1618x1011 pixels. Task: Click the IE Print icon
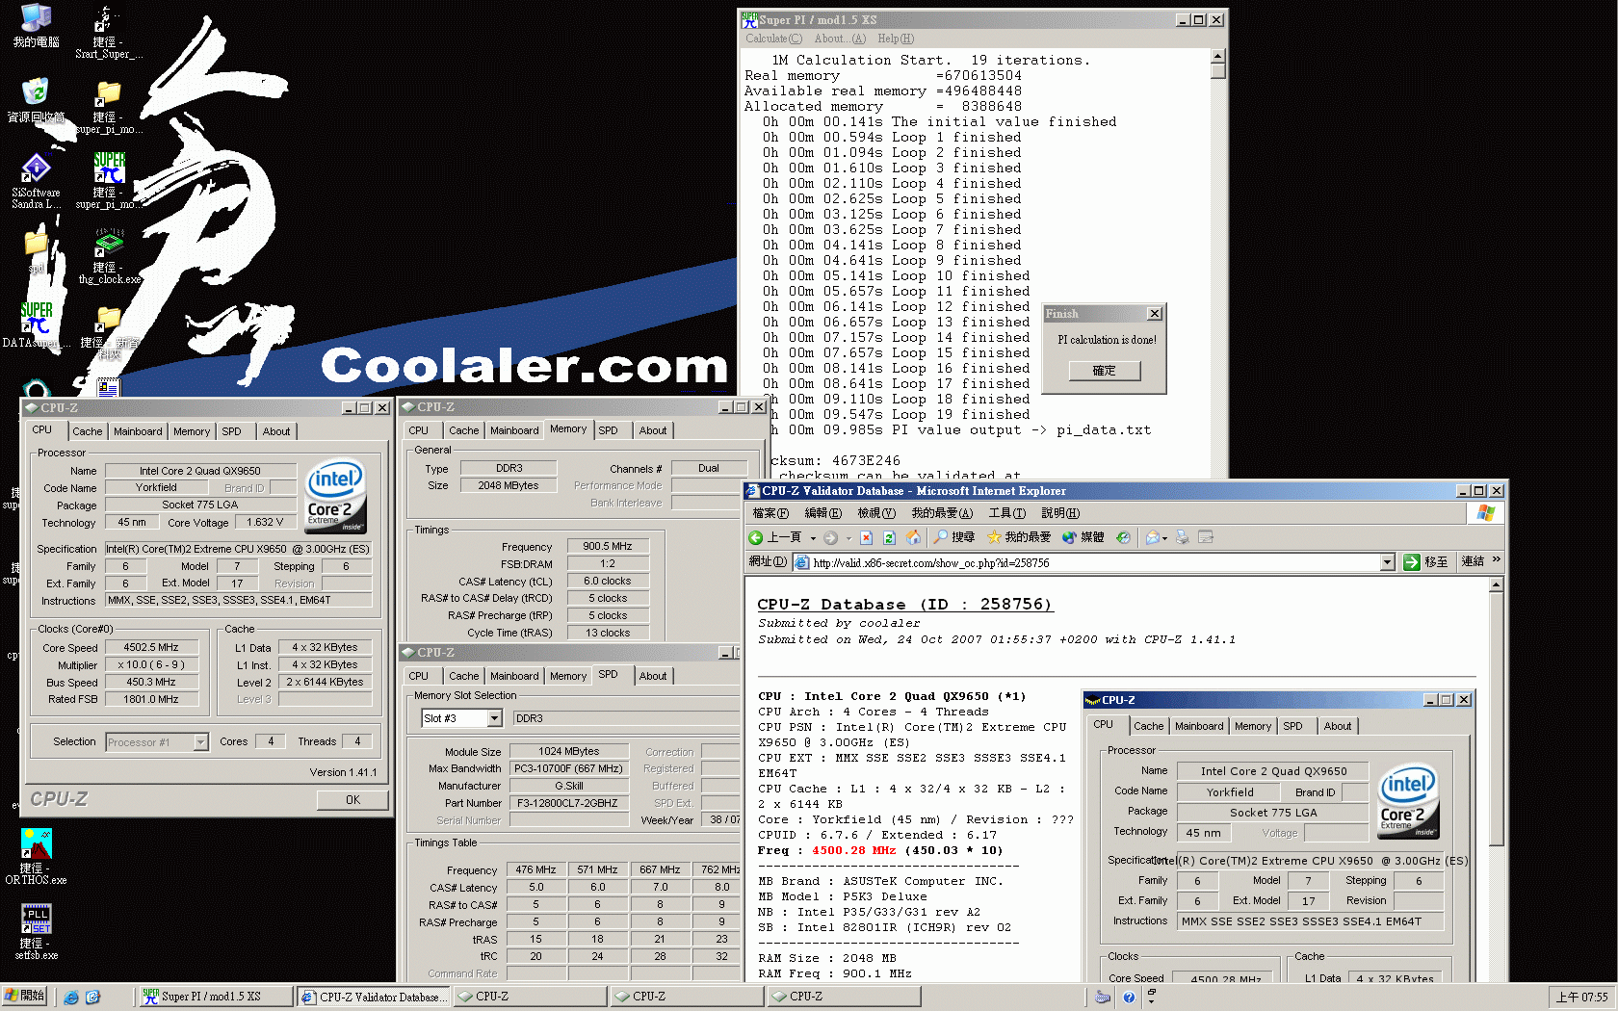tap(1183, 537)
